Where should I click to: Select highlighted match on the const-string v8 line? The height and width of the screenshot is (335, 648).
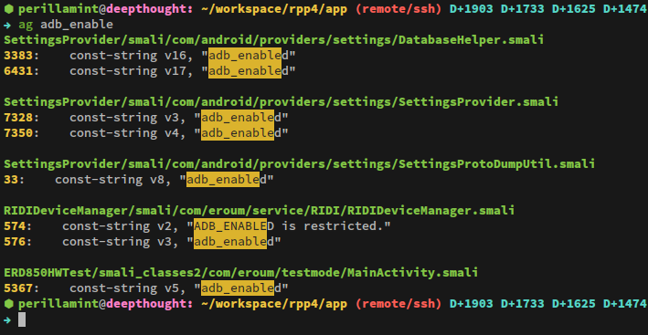pyautogui.click(x=223, y=180)
